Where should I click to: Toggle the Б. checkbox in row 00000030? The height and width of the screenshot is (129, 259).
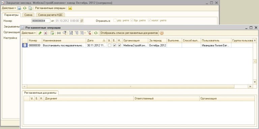[114, 45]
